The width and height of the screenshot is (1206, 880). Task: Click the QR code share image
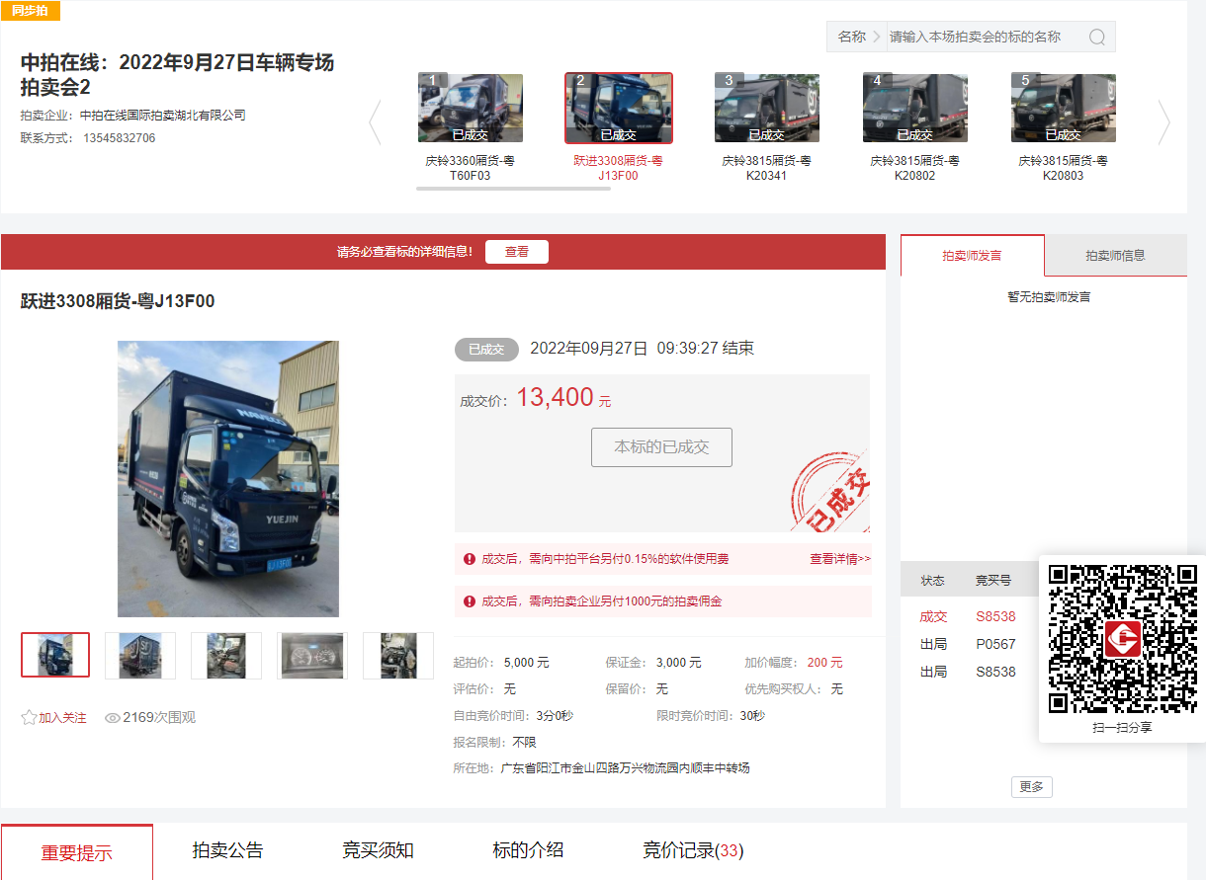[x=1122, y=639]
